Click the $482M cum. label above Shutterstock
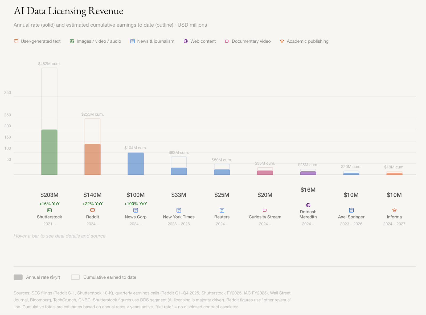Screen dimensions: 426x315 [x=49, y=64]
